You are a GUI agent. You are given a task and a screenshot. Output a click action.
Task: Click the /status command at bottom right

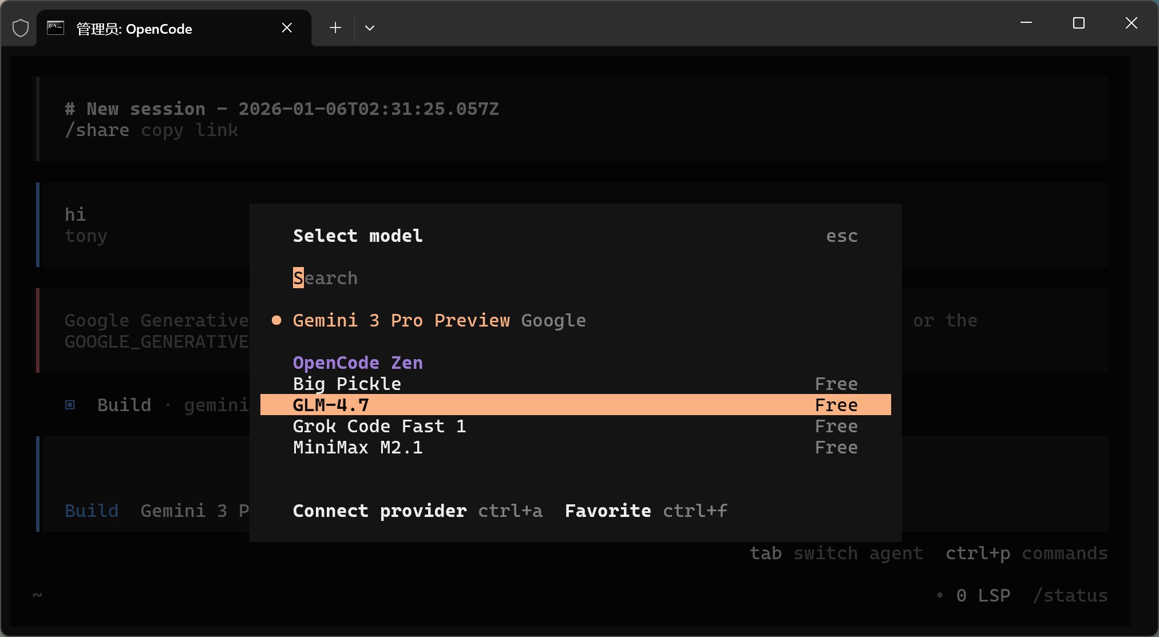(1070, 595)
